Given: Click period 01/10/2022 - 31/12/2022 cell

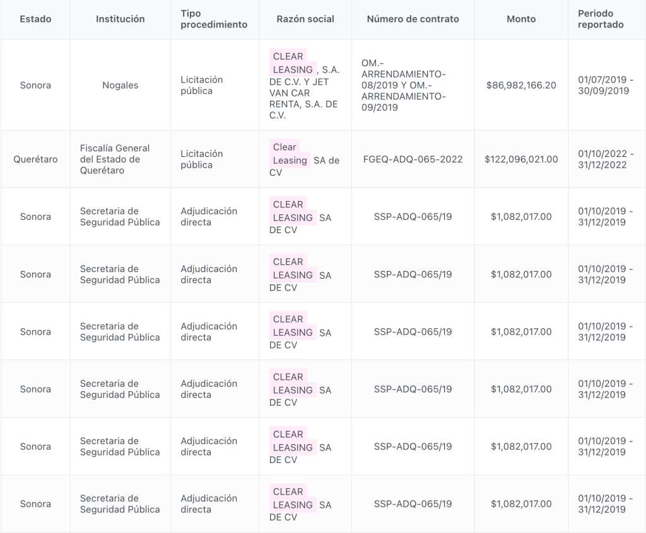Looking at the screenshot, I should point(606,159).
